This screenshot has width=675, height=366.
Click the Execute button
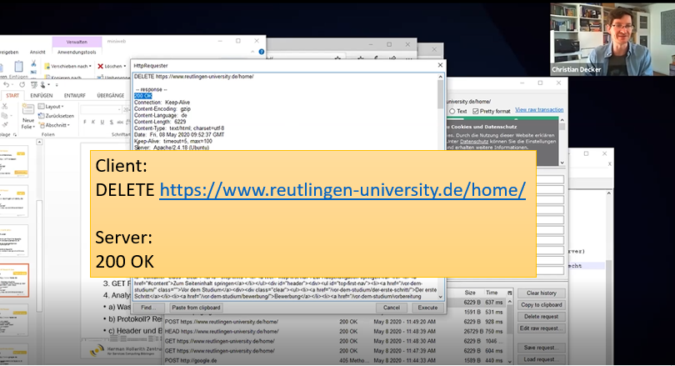point(427,308)
